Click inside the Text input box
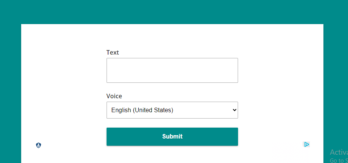Viewport: 348px width, 163px height. click(172, 70)
